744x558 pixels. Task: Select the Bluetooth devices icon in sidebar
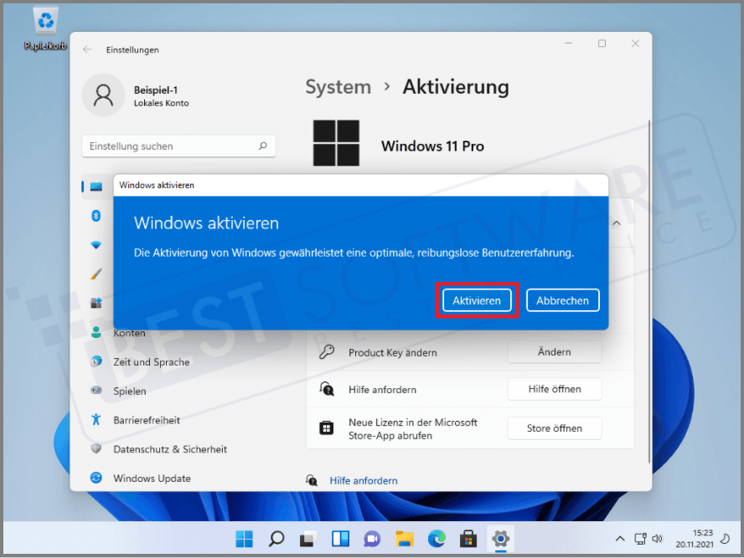(96, 216)
